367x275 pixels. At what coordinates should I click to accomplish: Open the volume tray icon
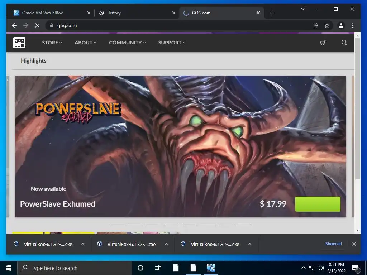point(321,268)
